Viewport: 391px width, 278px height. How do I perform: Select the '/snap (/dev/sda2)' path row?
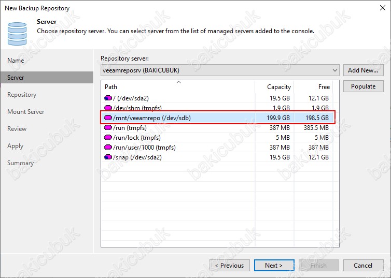pyautogui.click(x=217, y=157)
